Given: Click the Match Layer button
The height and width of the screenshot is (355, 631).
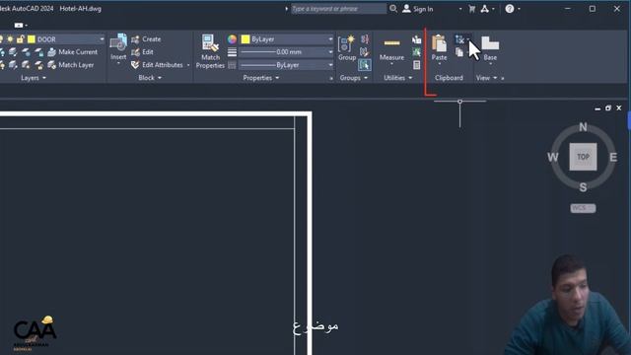Looking at the screenshot, I should pos(71,65).
